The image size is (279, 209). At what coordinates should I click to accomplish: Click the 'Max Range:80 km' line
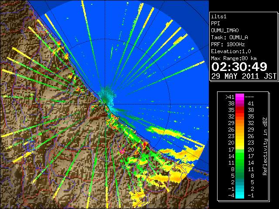234,58
